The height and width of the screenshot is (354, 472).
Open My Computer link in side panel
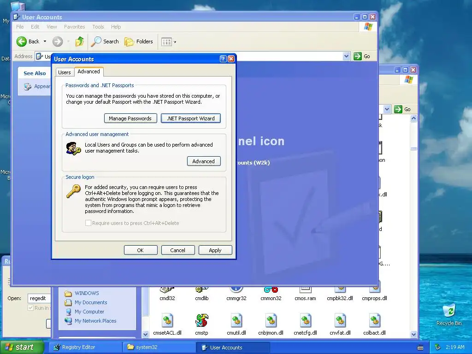pos(89,312)
